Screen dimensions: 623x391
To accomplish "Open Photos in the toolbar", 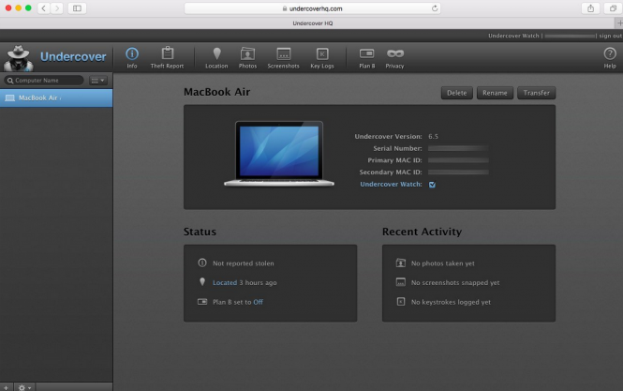I will point(247,58).
